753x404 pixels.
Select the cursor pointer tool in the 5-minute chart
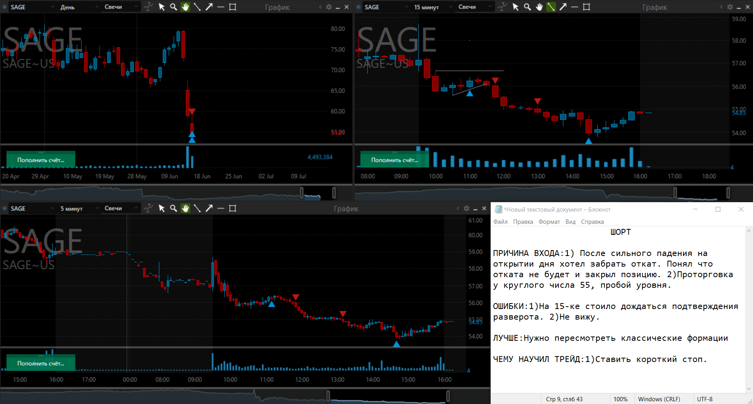pos(162,208)
